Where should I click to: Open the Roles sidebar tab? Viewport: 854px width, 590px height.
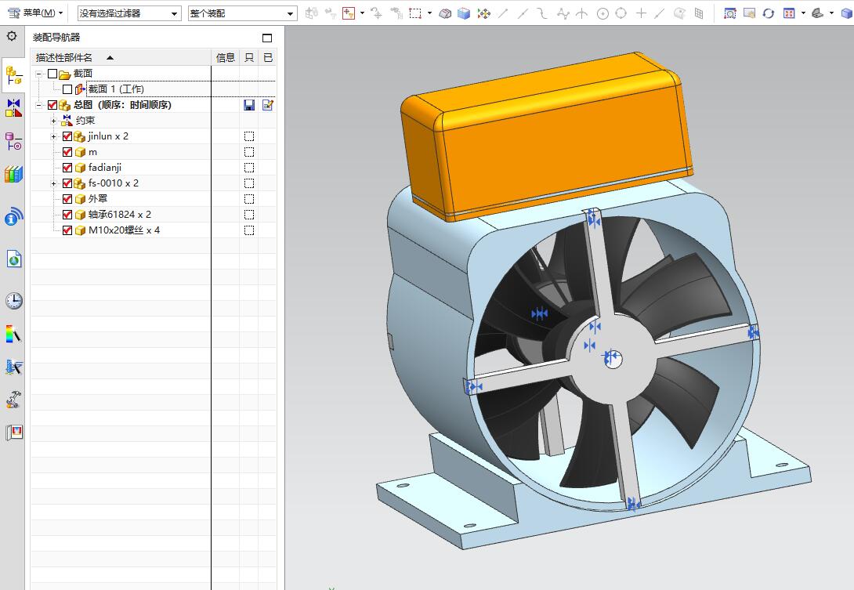(x=13, y=433)
